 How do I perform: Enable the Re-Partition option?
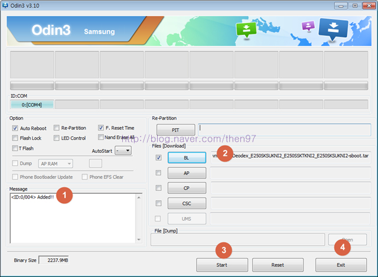click(x=57, y=128)
